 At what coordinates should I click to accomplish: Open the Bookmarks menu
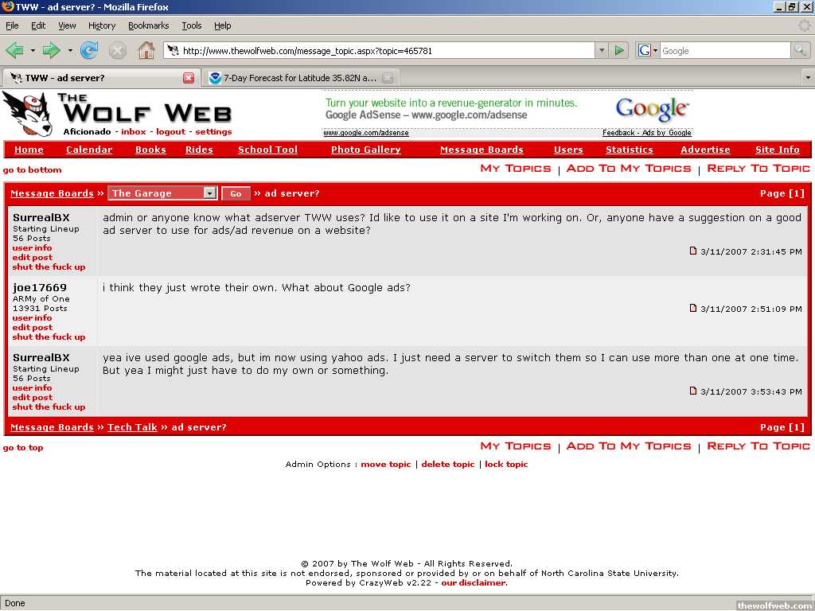[x=148, y=25]
